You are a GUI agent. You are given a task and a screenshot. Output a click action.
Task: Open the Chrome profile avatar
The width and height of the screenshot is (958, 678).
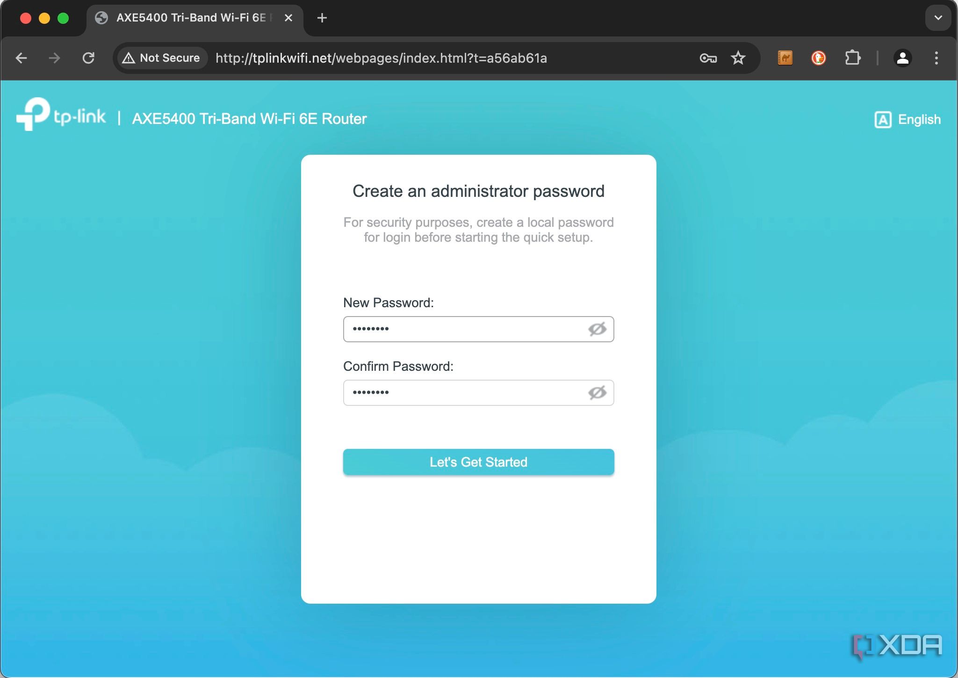click(902, 58)
